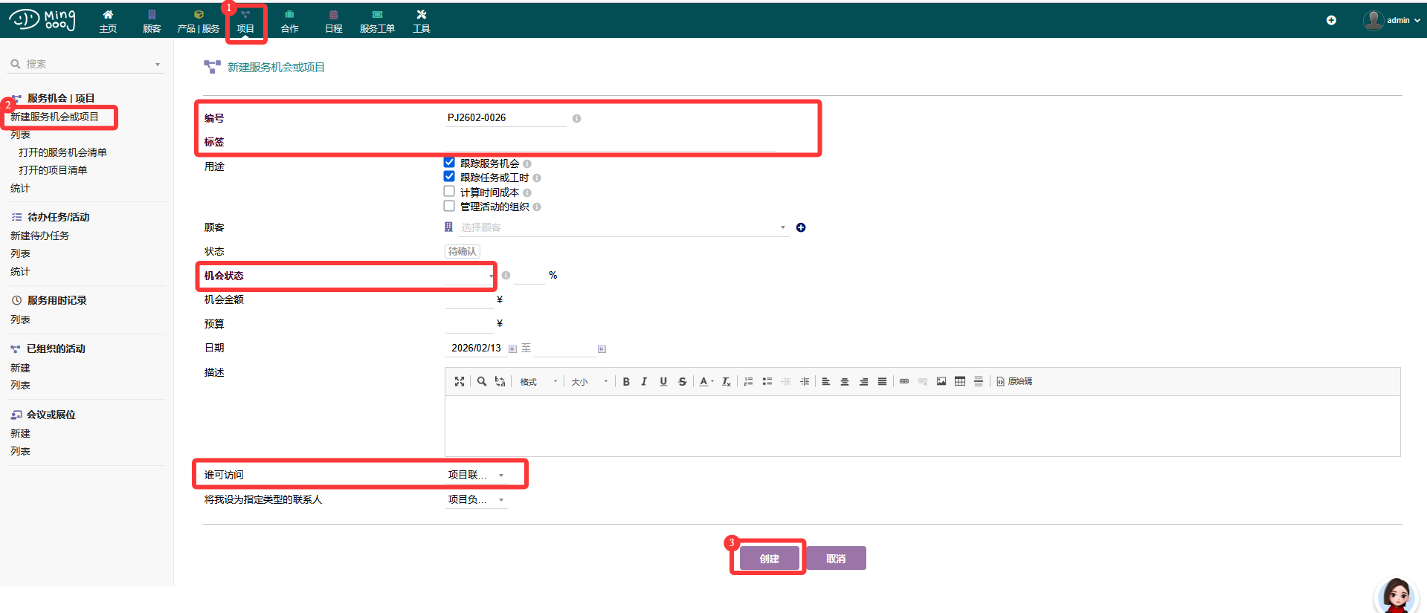Click the 编号 reference input field
The height and width of the screenshot is (613, 1427).
506,118
